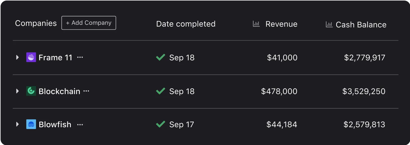The image size is (410, 145).
Task: Click the green Blockchain logo icon
Action: pyautogui.click(x=31, y=91)
